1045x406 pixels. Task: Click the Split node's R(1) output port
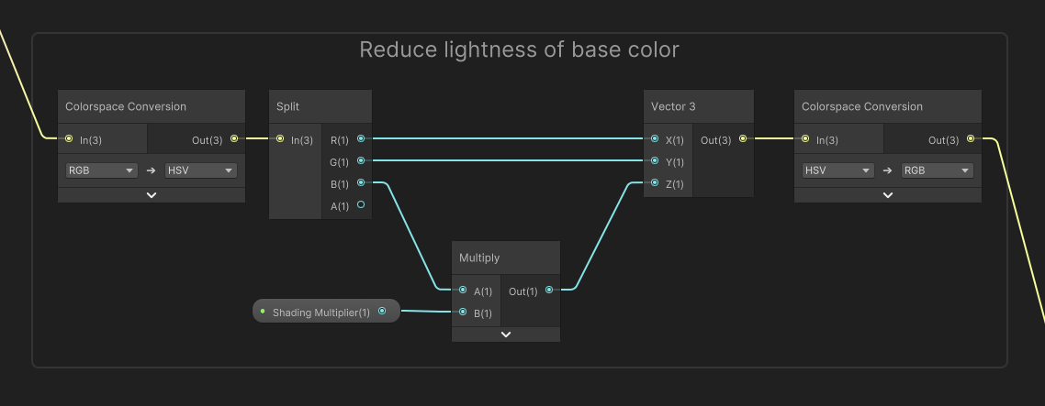coord(361,139)
